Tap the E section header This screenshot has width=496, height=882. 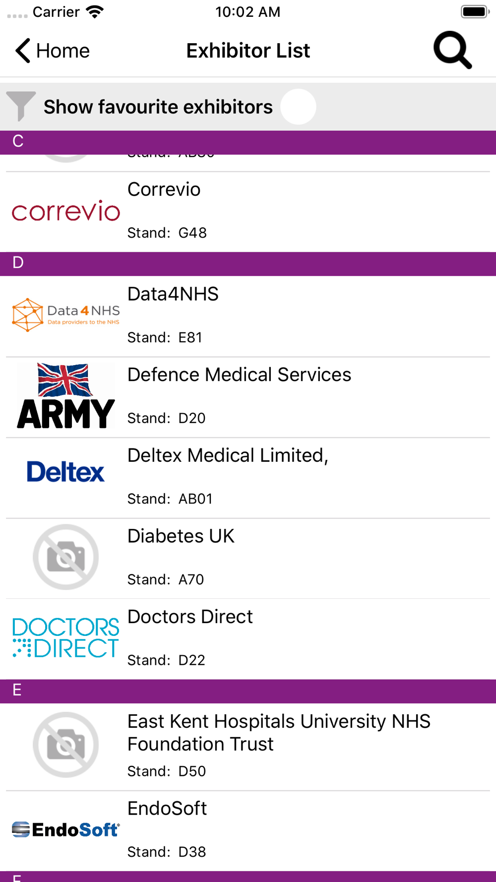tap(248, 691)
